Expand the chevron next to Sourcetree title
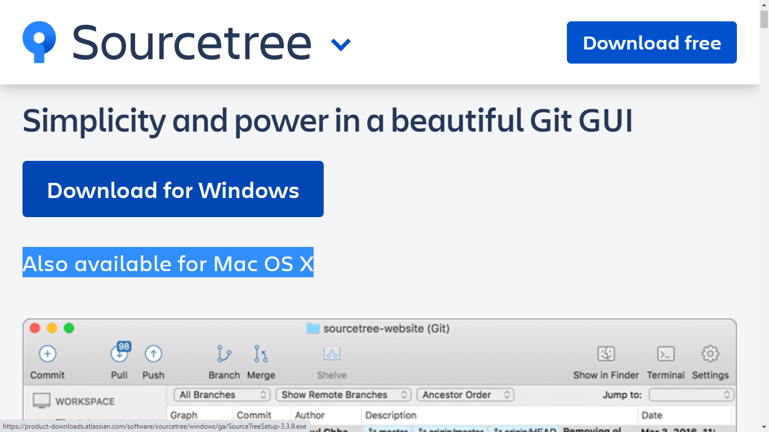The width and height of the screenshot is (769, 432). (341, 44)
